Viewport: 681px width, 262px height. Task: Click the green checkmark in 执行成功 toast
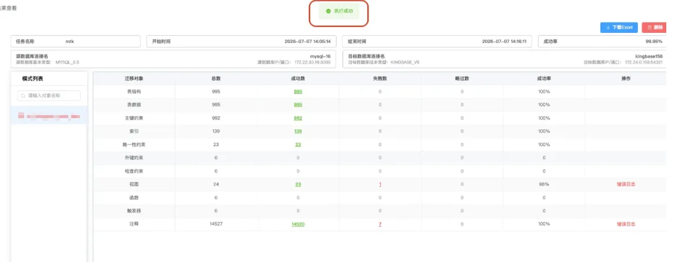pos(328,11)
